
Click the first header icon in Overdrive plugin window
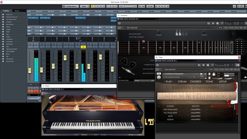point(118,19)
